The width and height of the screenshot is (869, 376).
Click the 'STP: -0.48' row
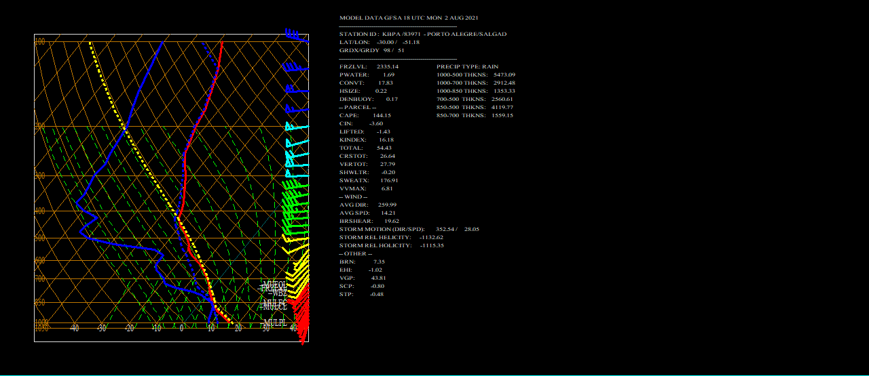362,294
